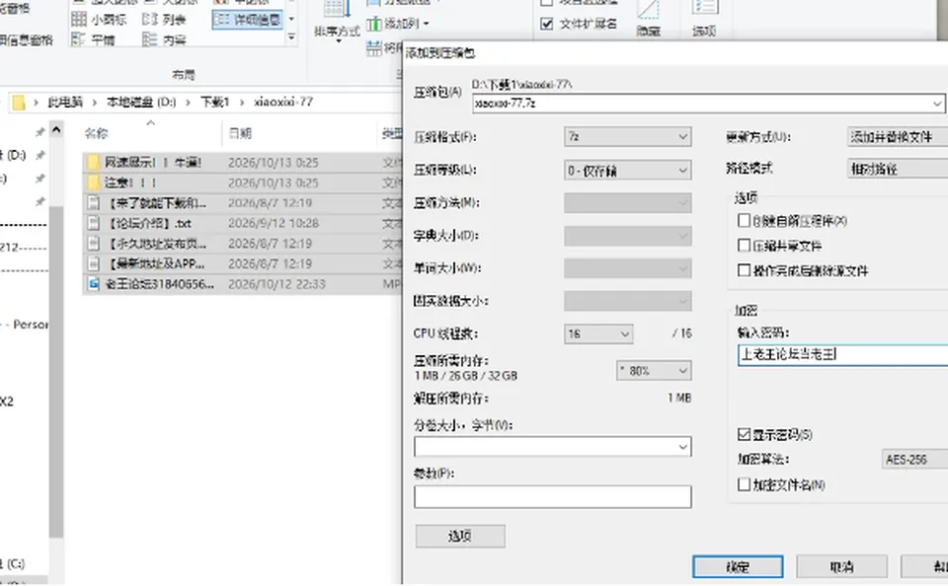Enable 创建自解压程序 option

[744, 221]
